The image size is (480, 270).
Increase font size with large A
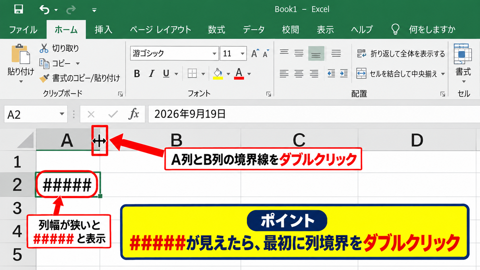255,53
